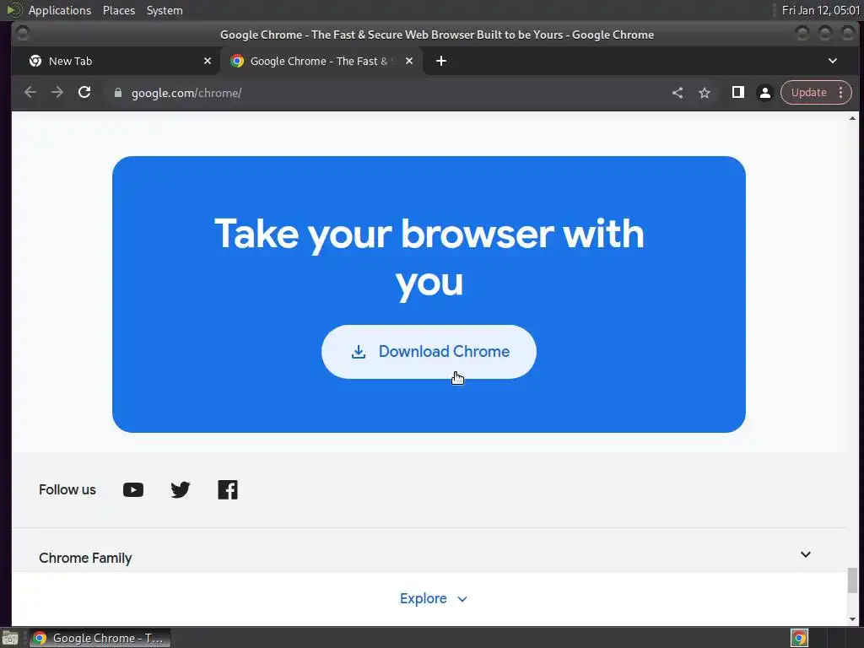Viewport: 864px width, 648px height.
Task: Switch to the New Tab tab
Action: [x=116, y=61]
